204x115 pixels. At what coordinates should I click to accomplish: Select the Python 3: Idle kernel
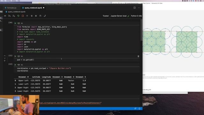point(136,16)
